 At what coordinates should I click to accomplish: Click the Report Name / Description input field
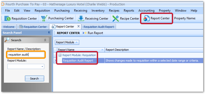click(x=26, y=55)
